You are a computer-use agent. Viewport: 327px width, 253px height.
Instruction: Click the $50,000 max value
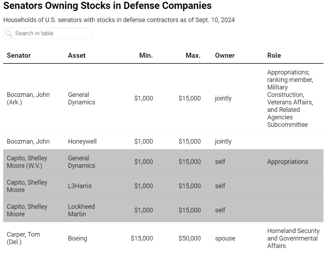tap(190, 238)
